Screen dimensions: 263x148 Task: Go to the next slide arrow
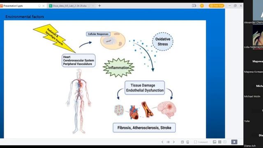click(174, 142)
